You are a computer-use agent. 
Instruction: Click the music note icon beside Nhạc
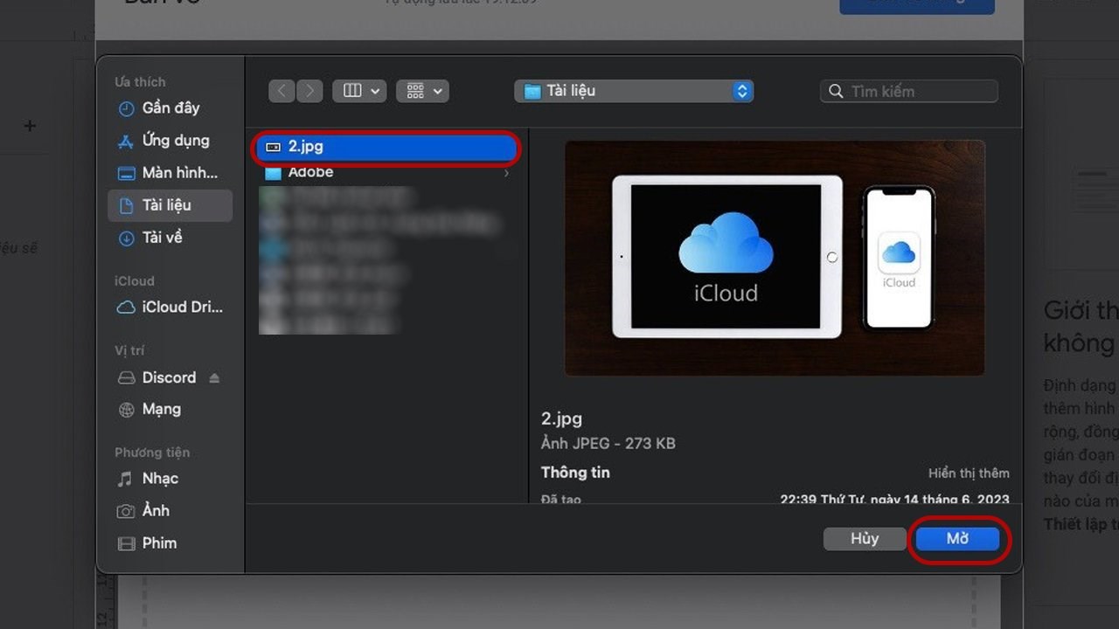pyautogui.click(x=126, y=479)
